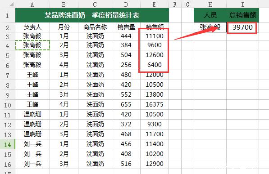The image size is (269, 174).
Task: Click sales amount cell 9600
Action: 155,45
